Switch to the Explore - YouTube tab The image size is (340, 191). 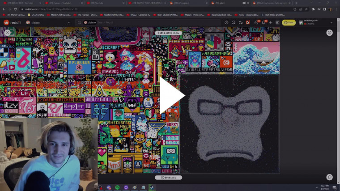coord(63,3)
